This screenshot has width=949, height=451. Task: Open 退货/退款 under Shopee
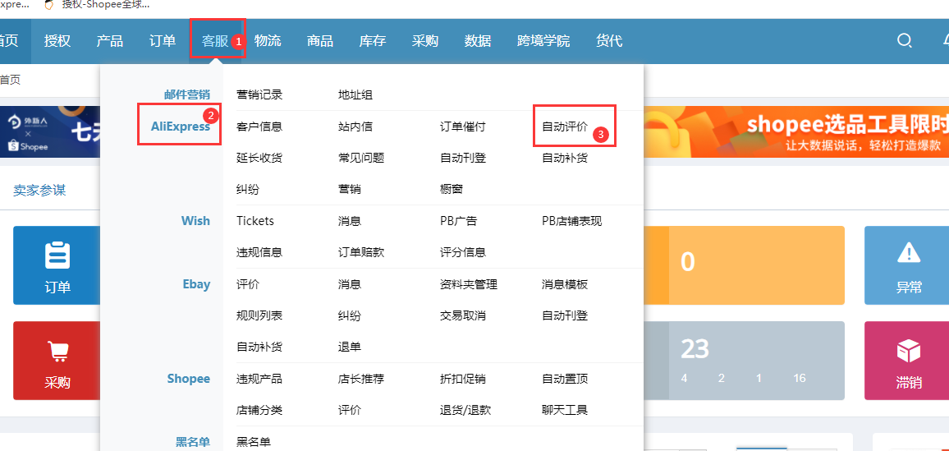465,411
